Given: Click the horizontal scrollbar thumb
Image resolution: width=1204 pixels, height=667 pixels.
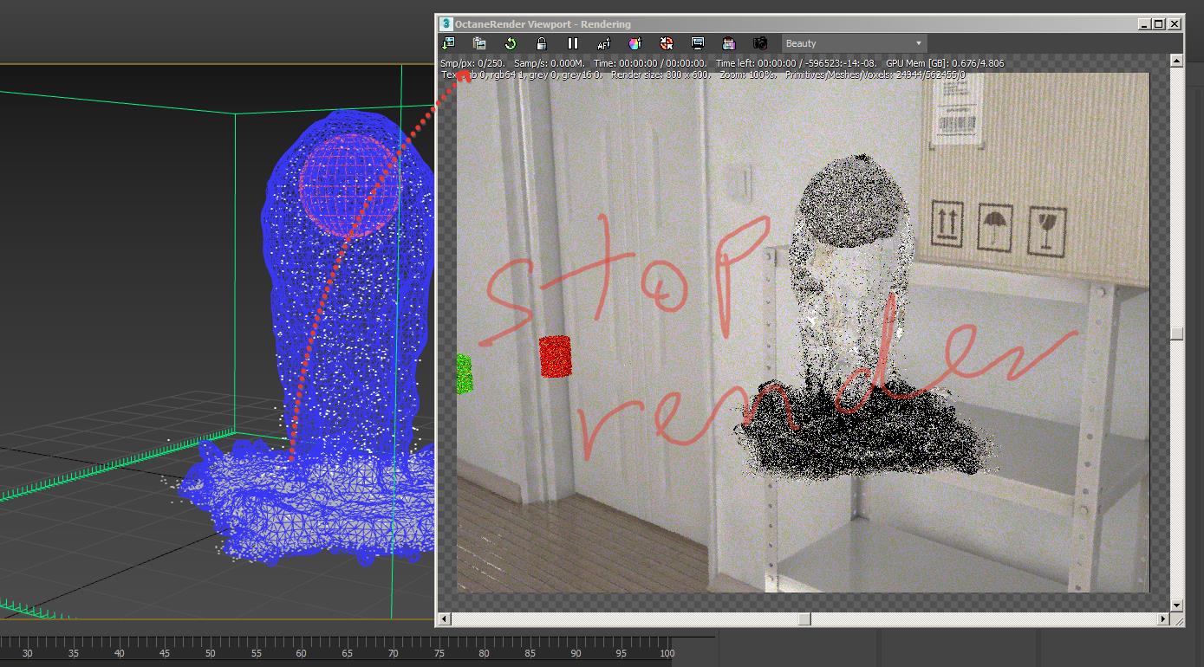Looking at the screenshot, I should click(804, 618).
